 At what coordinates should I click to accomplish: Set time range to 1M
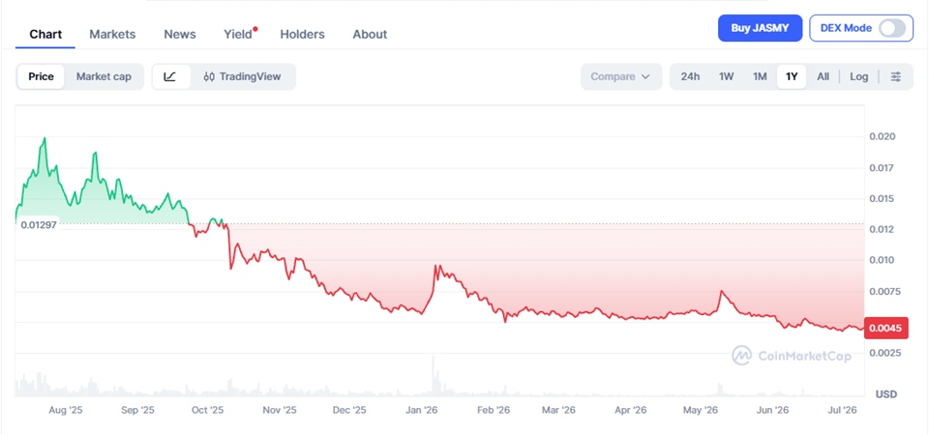[x=760, y=77]
